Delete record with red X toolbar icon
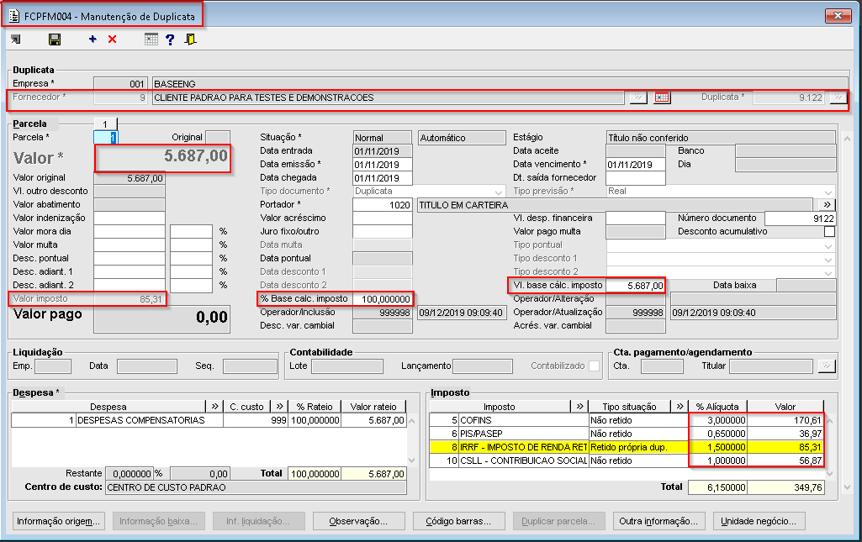The image size is (862, 542). (112, 39)
